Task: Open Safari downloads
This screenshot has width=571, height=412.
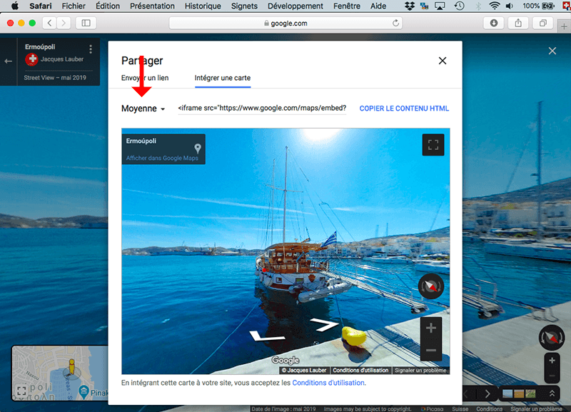Action: pyautogui.click(x=493, y=24)
